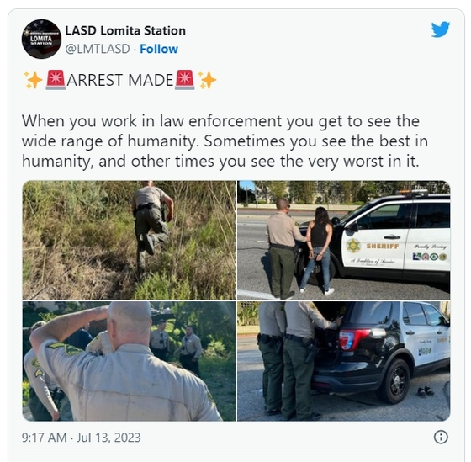Click the left sparkles emoji
471x462 pixels.
pos(33,80)
